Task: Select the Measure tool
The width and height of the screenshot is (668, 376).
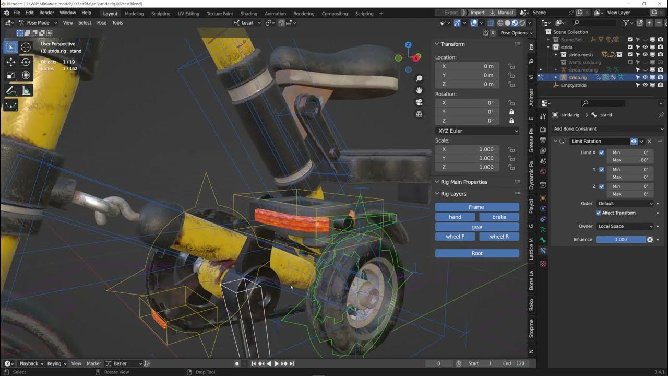Action: [26, 90]
